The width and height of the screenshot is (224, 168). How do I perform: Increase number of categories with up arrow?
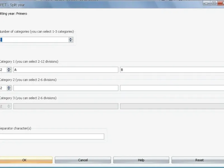pos(71,38)
